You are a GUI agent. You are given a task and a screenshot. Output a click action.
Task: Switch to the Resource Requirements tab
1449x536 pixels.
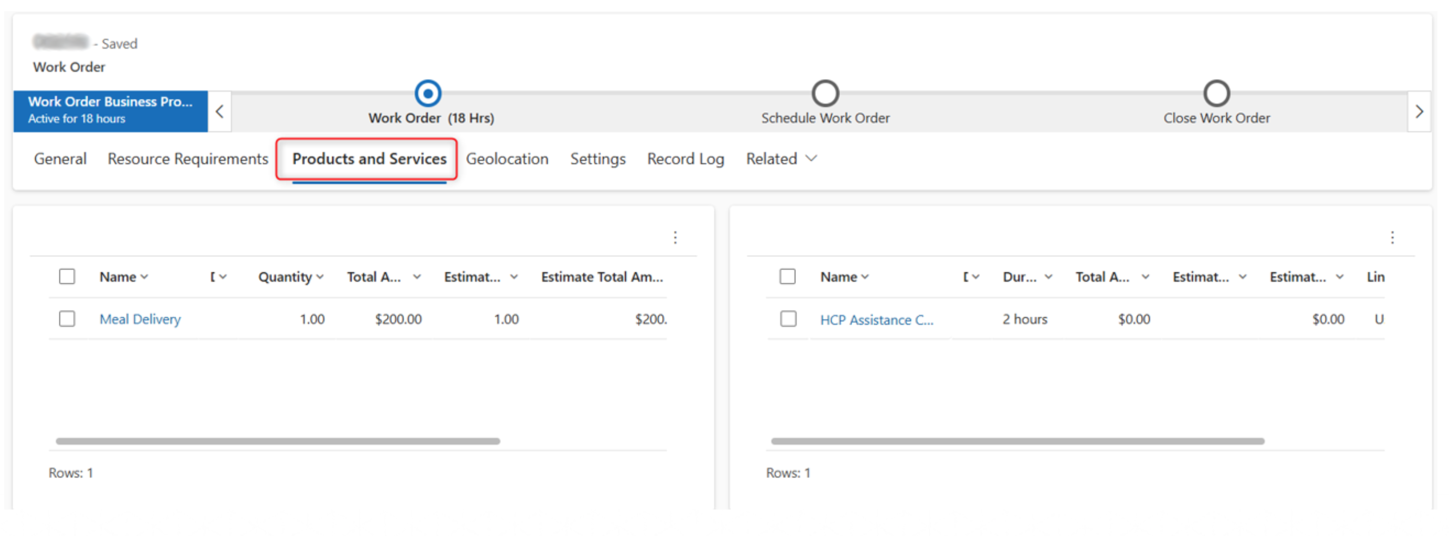pyautogui.click(x=188, y=159)
